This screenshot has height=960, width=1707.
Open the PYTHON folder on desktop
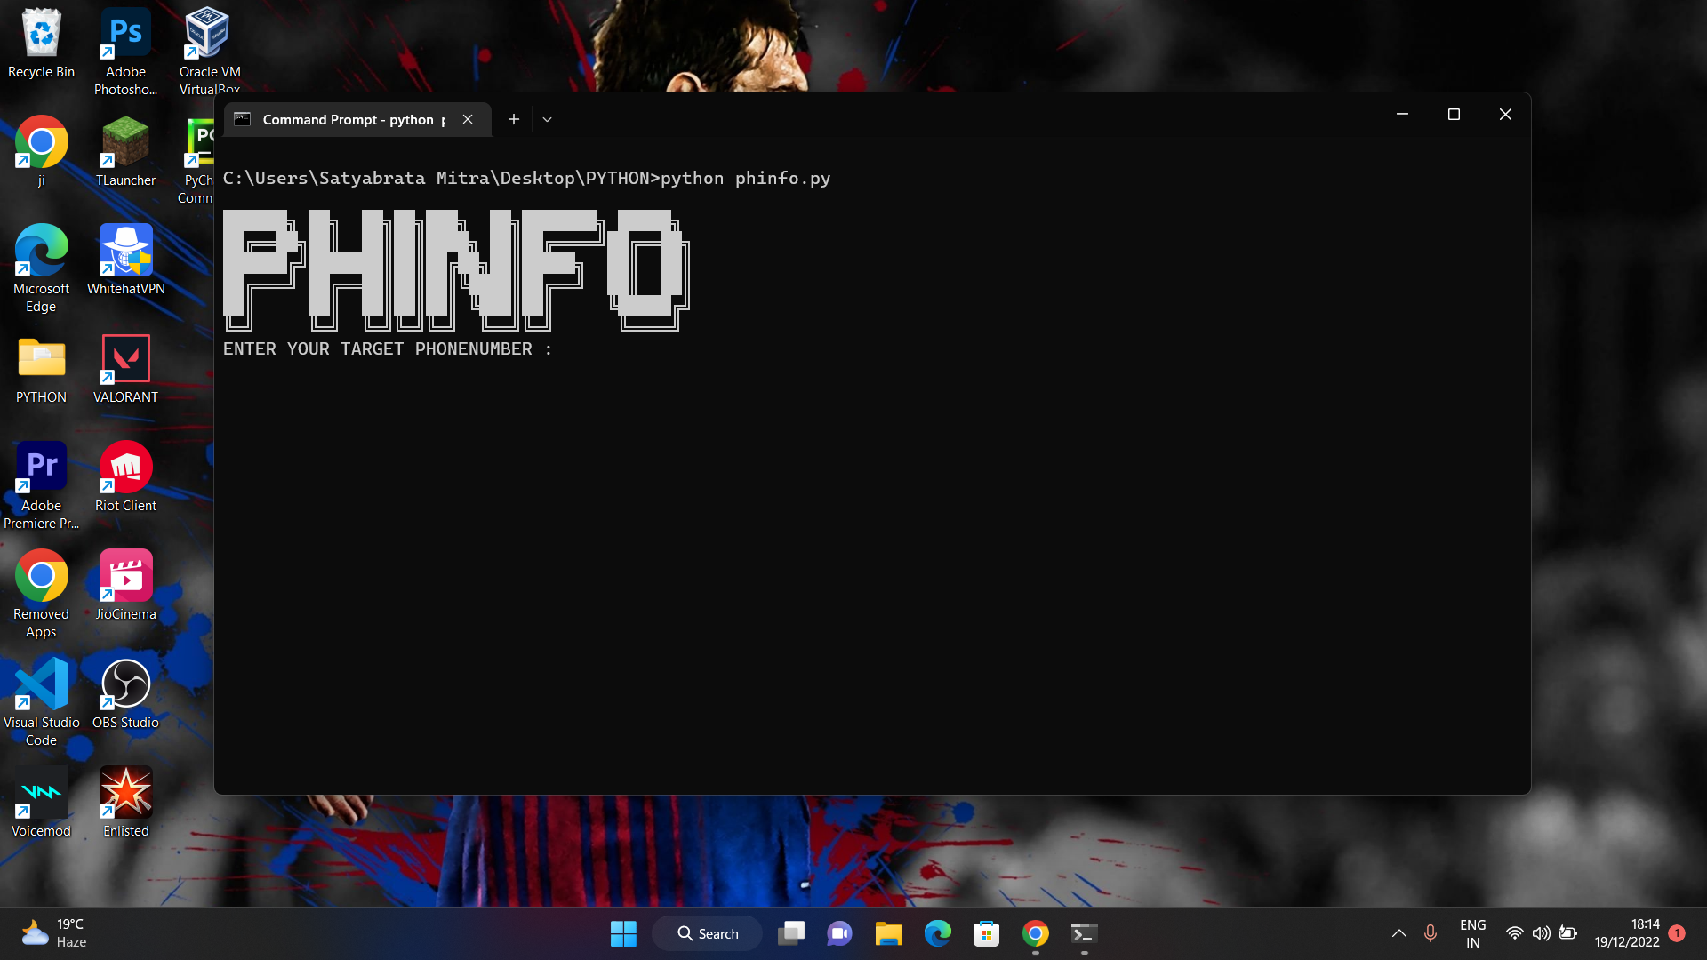pos(41,361)
